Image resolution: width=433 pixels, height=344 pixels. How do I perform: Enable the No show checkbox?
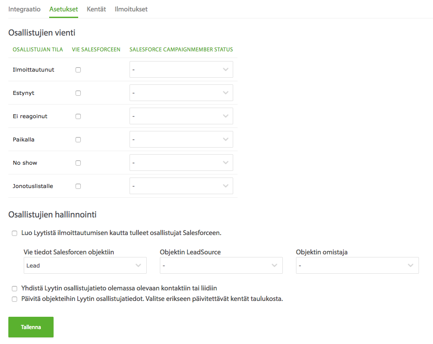tap(78, 163)
